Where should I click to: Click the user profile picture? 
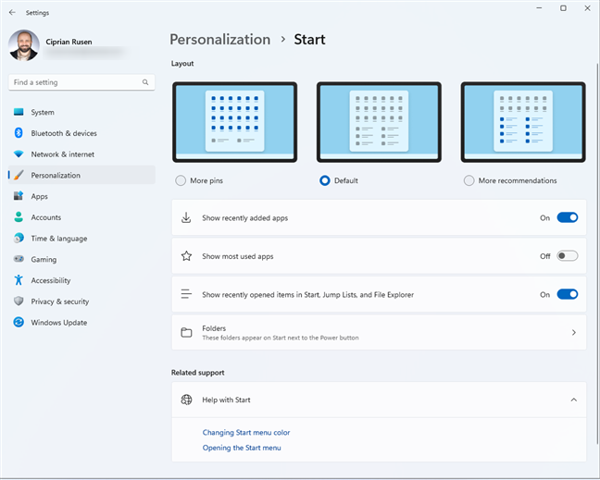tap(24, 45)
